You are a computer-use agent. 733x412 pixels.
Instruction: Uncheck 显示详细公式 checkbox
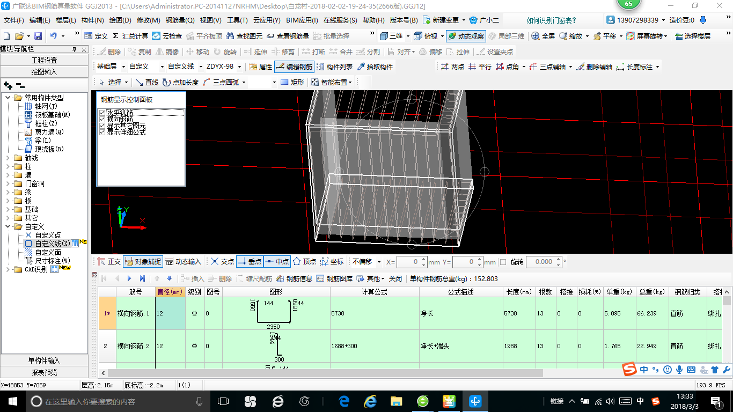(102, 132)
